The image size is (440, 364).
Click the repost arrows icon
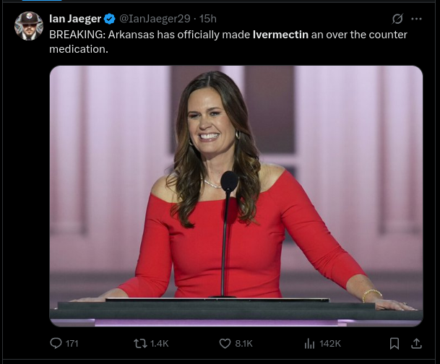click(140, 343)
